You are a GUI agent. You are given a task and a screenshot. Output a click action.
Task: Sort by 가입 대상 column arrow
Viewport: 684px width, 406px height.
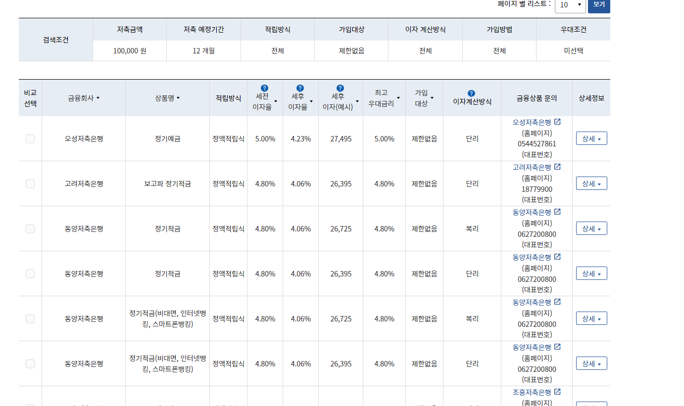pos(432,98)
